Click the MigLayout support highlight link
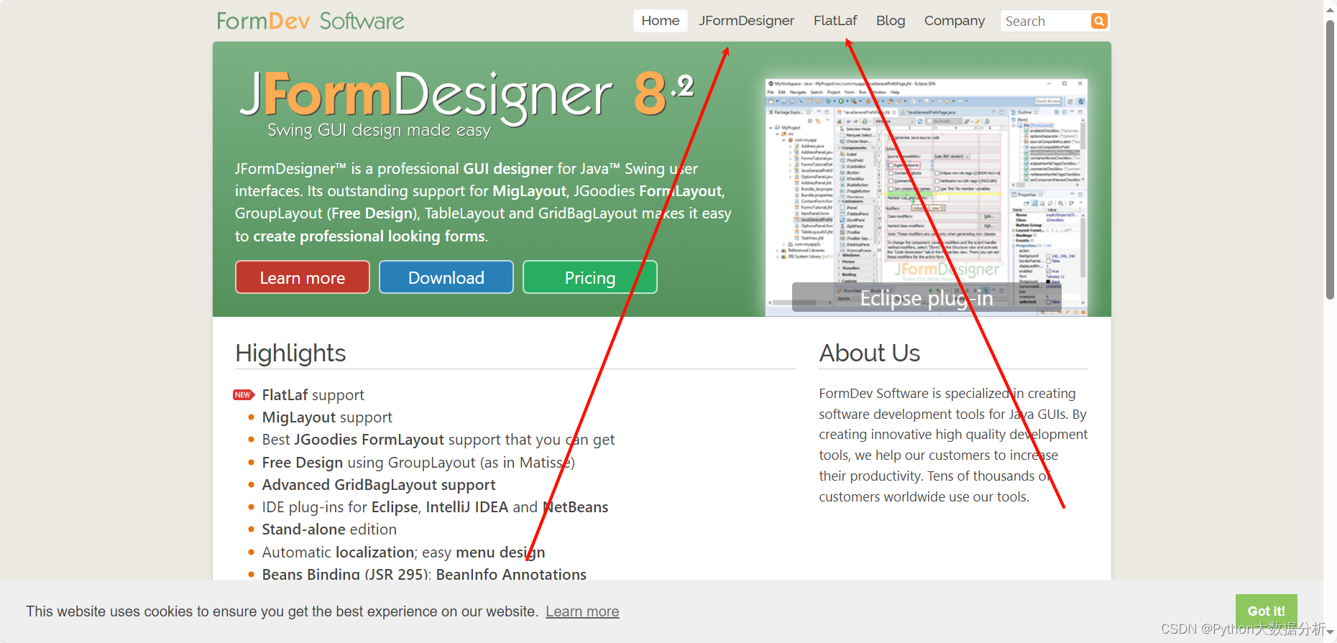Image resolution: width=1337 pixels, height=643 pixels. coord(327,417)
